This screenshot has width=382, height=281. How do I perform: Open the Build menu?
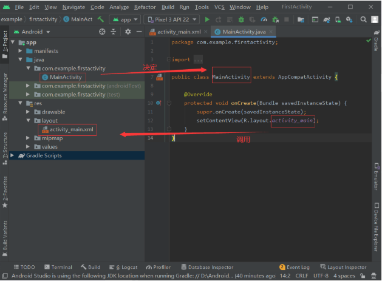[x=168, y=7]
